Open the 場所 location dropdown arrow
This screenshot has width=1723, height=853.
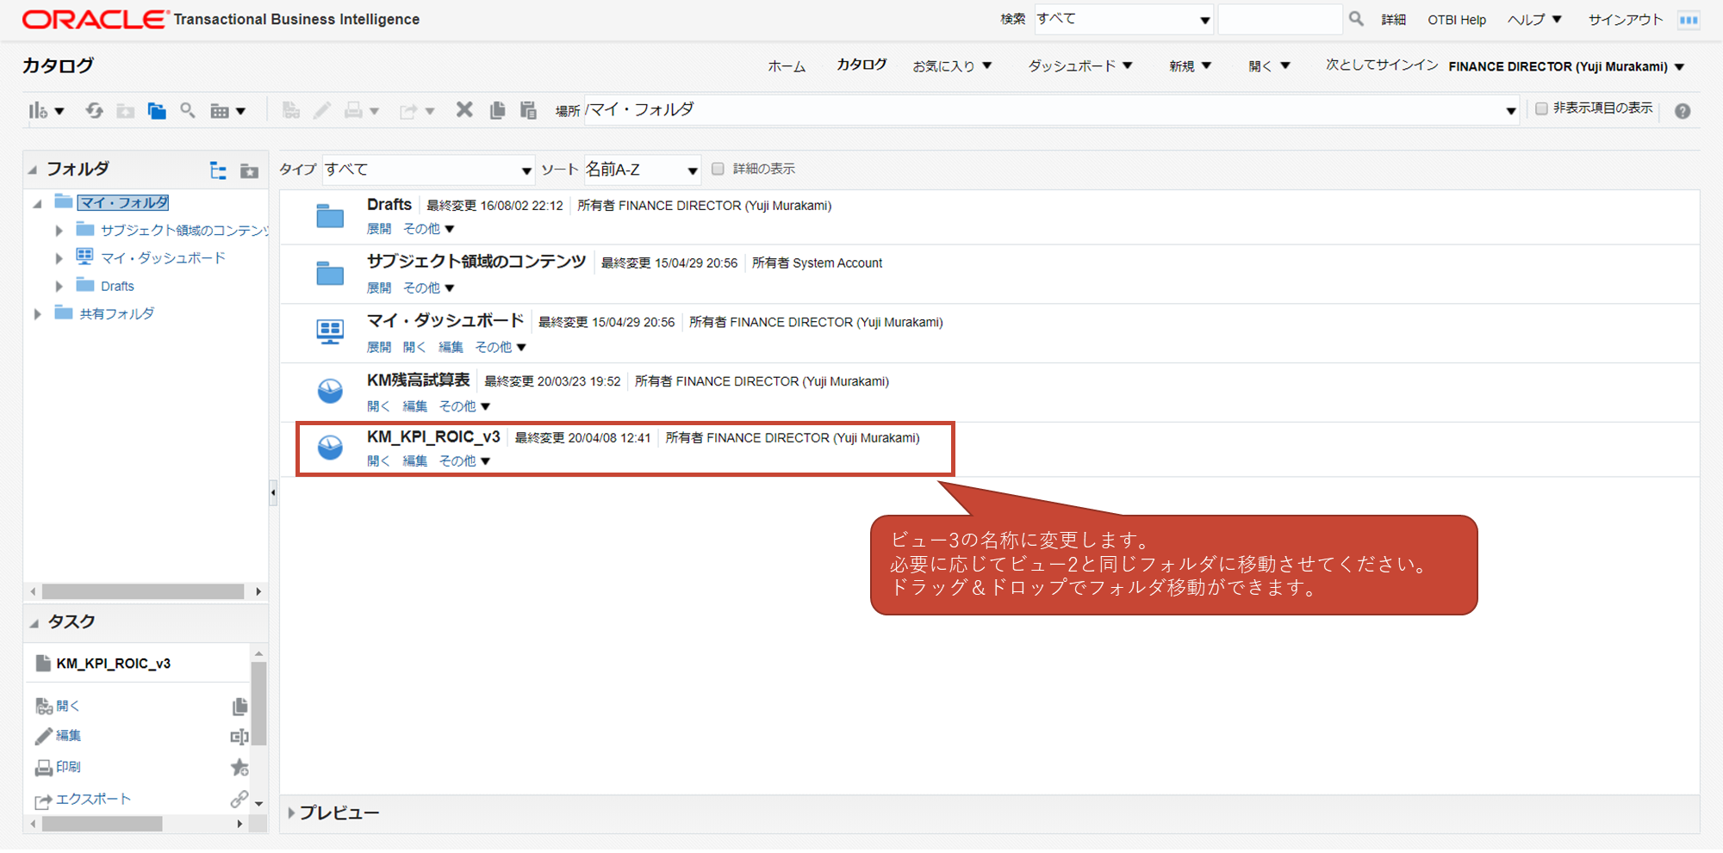1510,110
